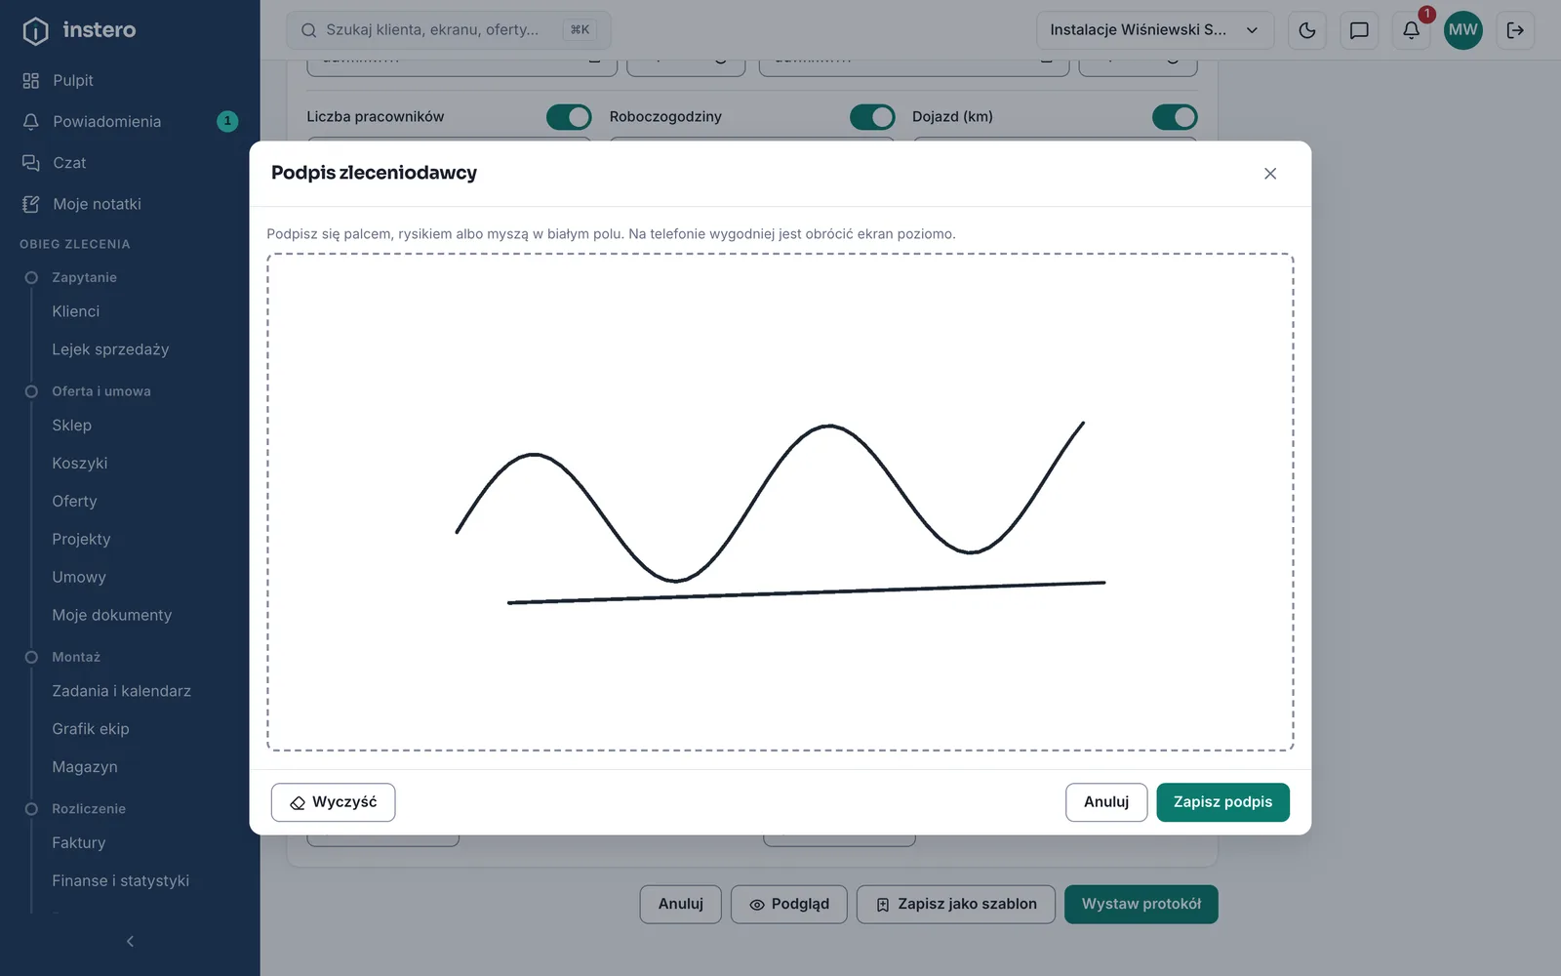Open Grafik ekip in the sidebar
Screen dimensions: 1561x976
pos(90,729)
